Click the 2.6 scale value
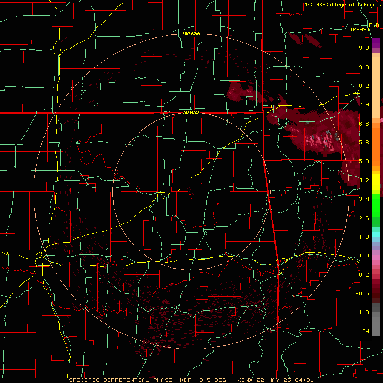 pos(364,218)
